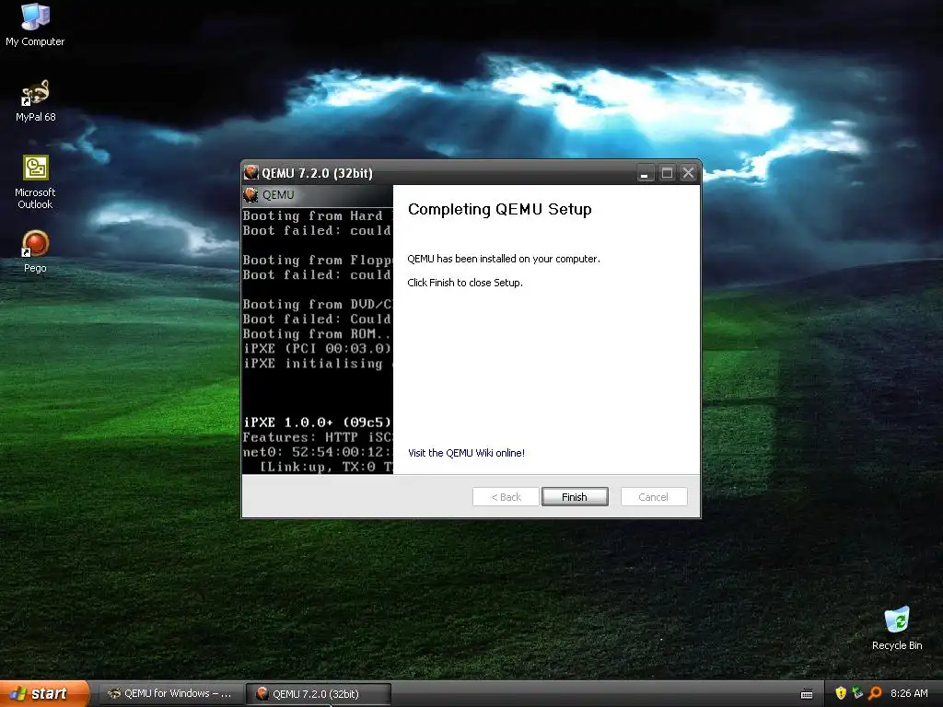Close the QEMU 7.2.0 installer window
The width and height of the screenshot is (943, 707).
coord(688,173)
